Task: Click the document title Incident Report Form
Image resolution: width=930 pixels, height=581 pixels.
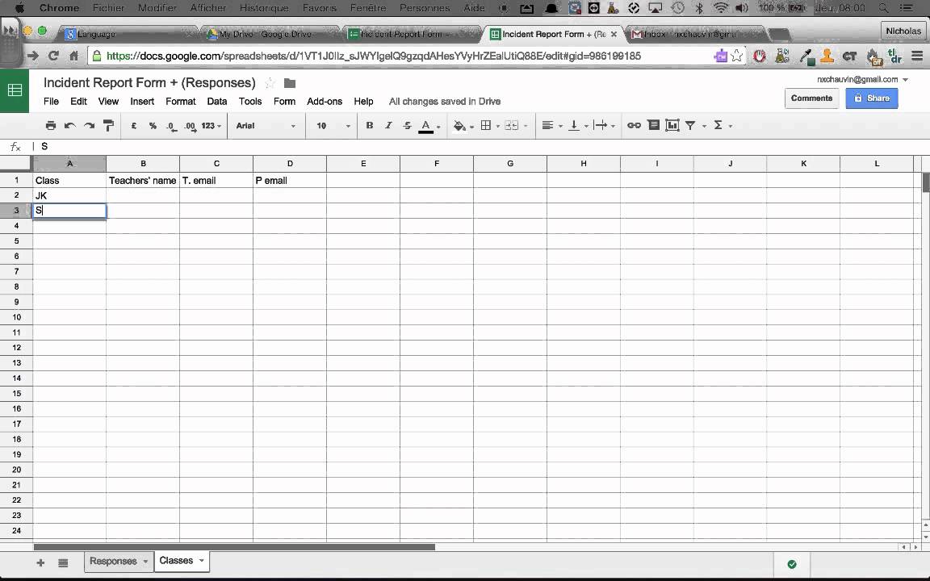Action: [149, 83]
